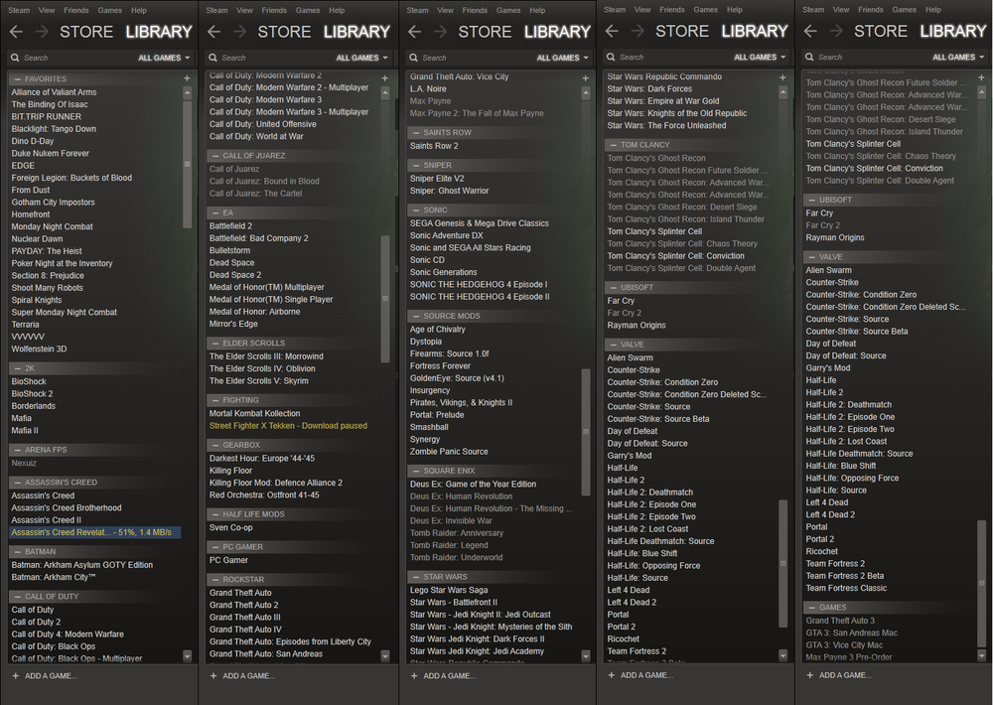This screenshot has width=993, height=705.
Task: Open View menu in the TOM CLANCY header window
Action: click(x=642, y=10)
